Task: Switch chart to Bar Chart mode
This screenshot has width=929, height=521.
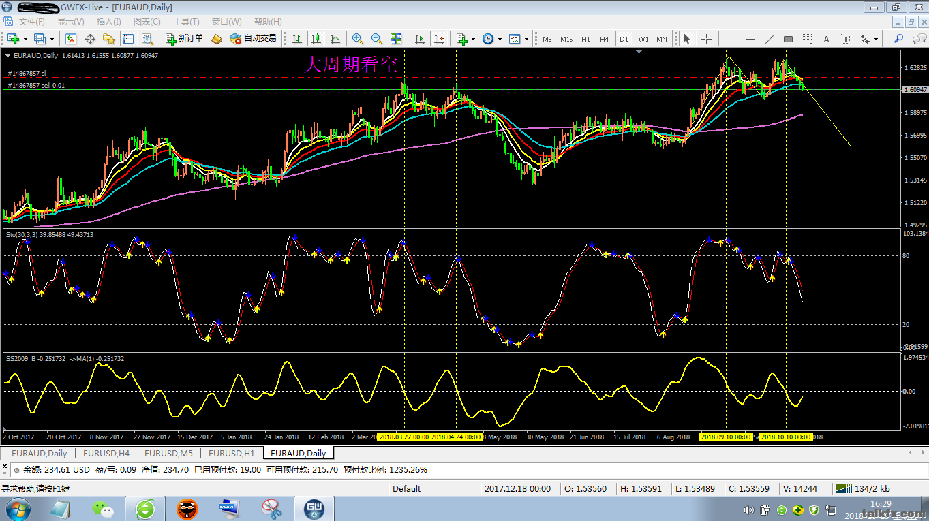Action: [297, 39]
